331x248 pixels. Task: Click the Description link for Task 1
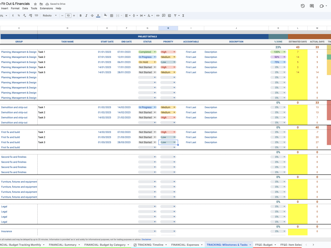click(211, 52)
